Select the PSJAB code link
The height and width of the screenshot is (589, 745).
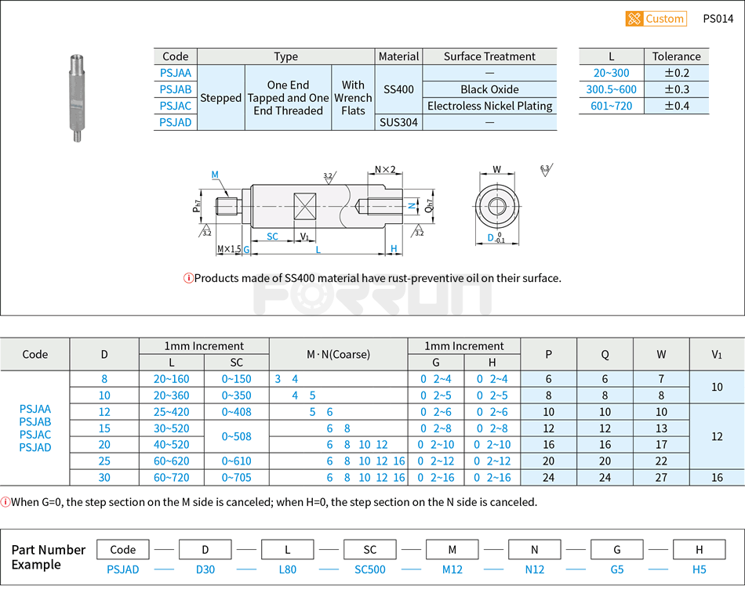tap(175, 89)
